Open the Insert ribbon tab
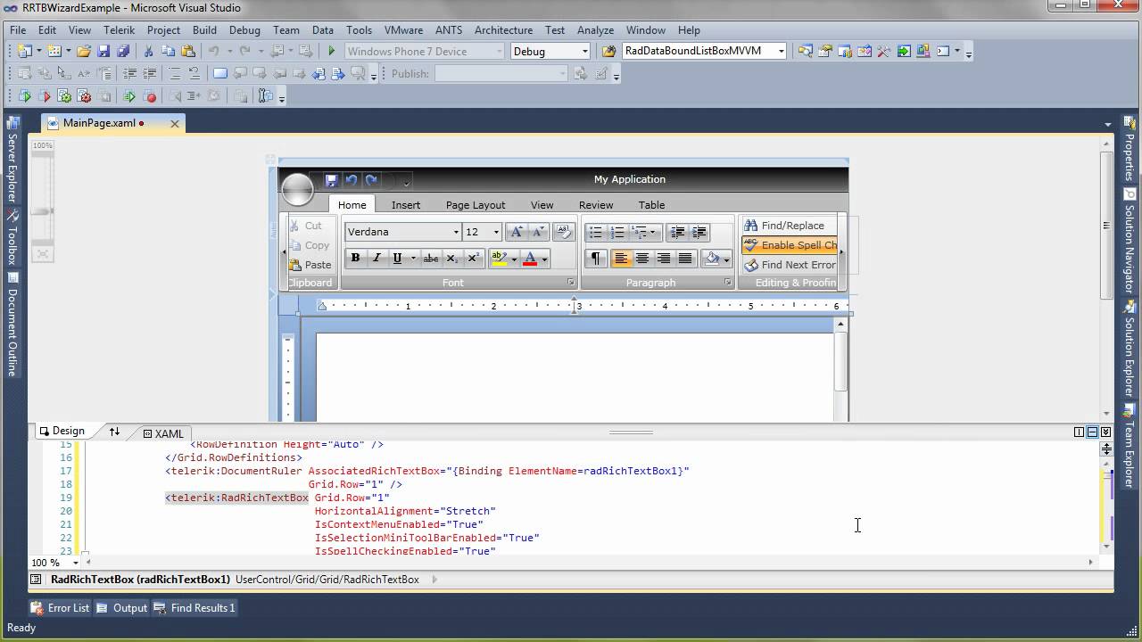This screenshot has width=1142, height=642. tap(406, 205)
